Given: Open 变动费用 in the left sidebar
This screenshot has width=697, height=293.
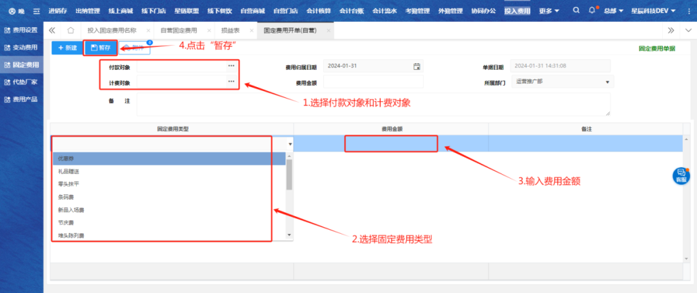Looking at the screenshot, I should click(x=25, y=48).
